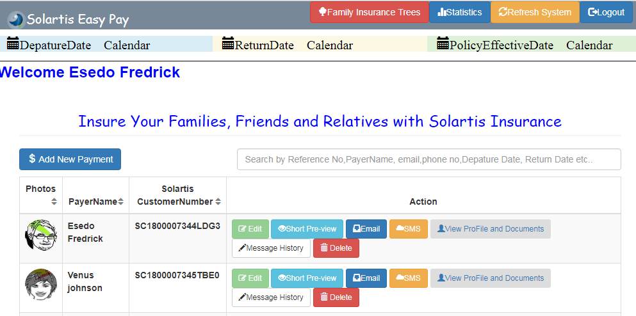Click Esedo Fredrick's avatar photo

[40, 235]
